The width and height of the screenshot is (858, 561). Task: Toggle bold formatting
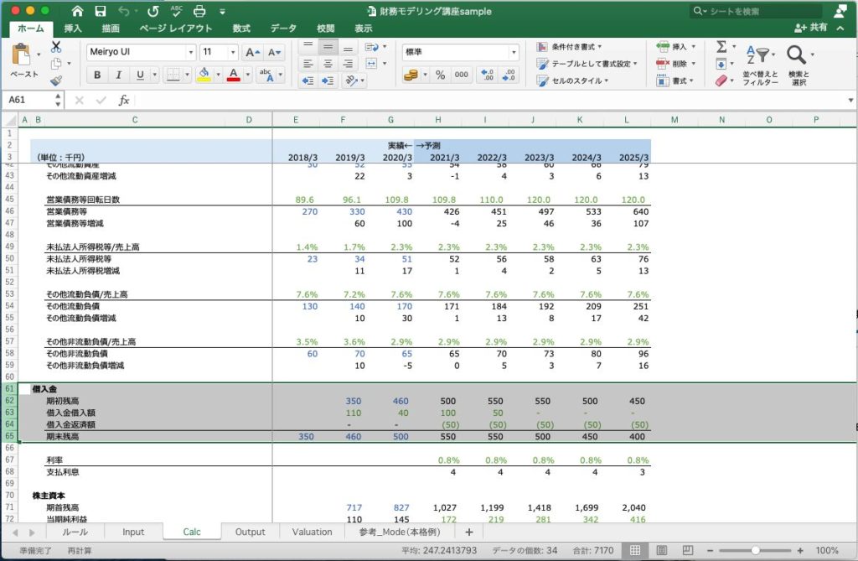(97, 75)
